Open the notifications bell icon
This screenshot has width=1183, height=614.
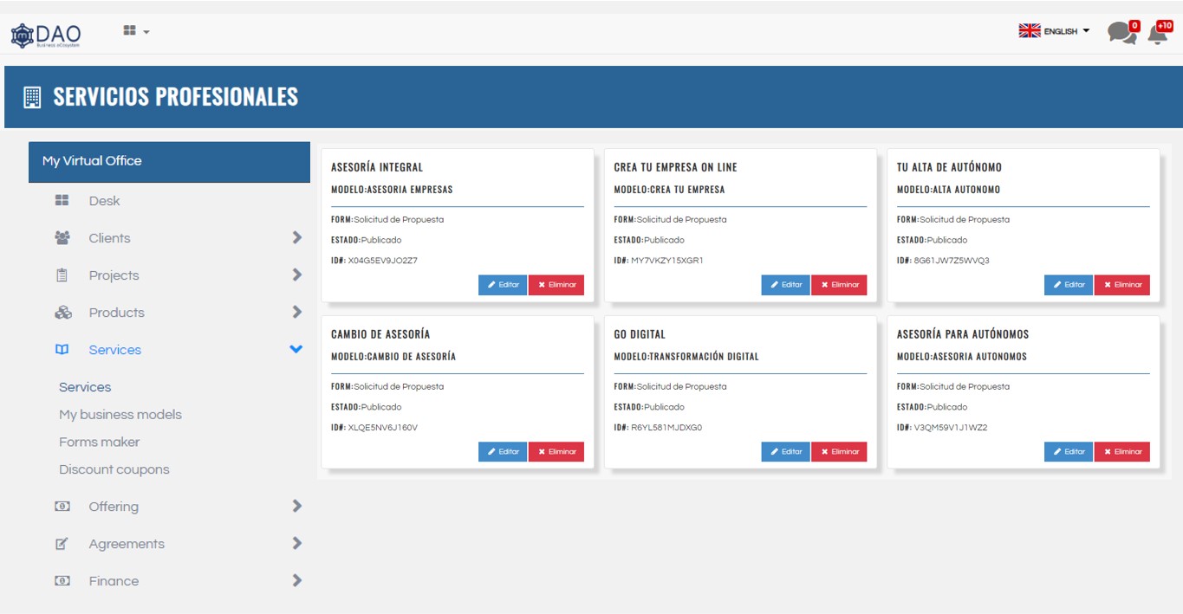tap(1158, 34)
